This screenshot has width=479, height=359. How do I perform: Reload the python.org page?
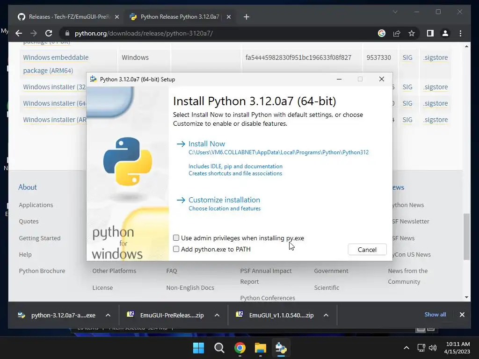(49, 33)
